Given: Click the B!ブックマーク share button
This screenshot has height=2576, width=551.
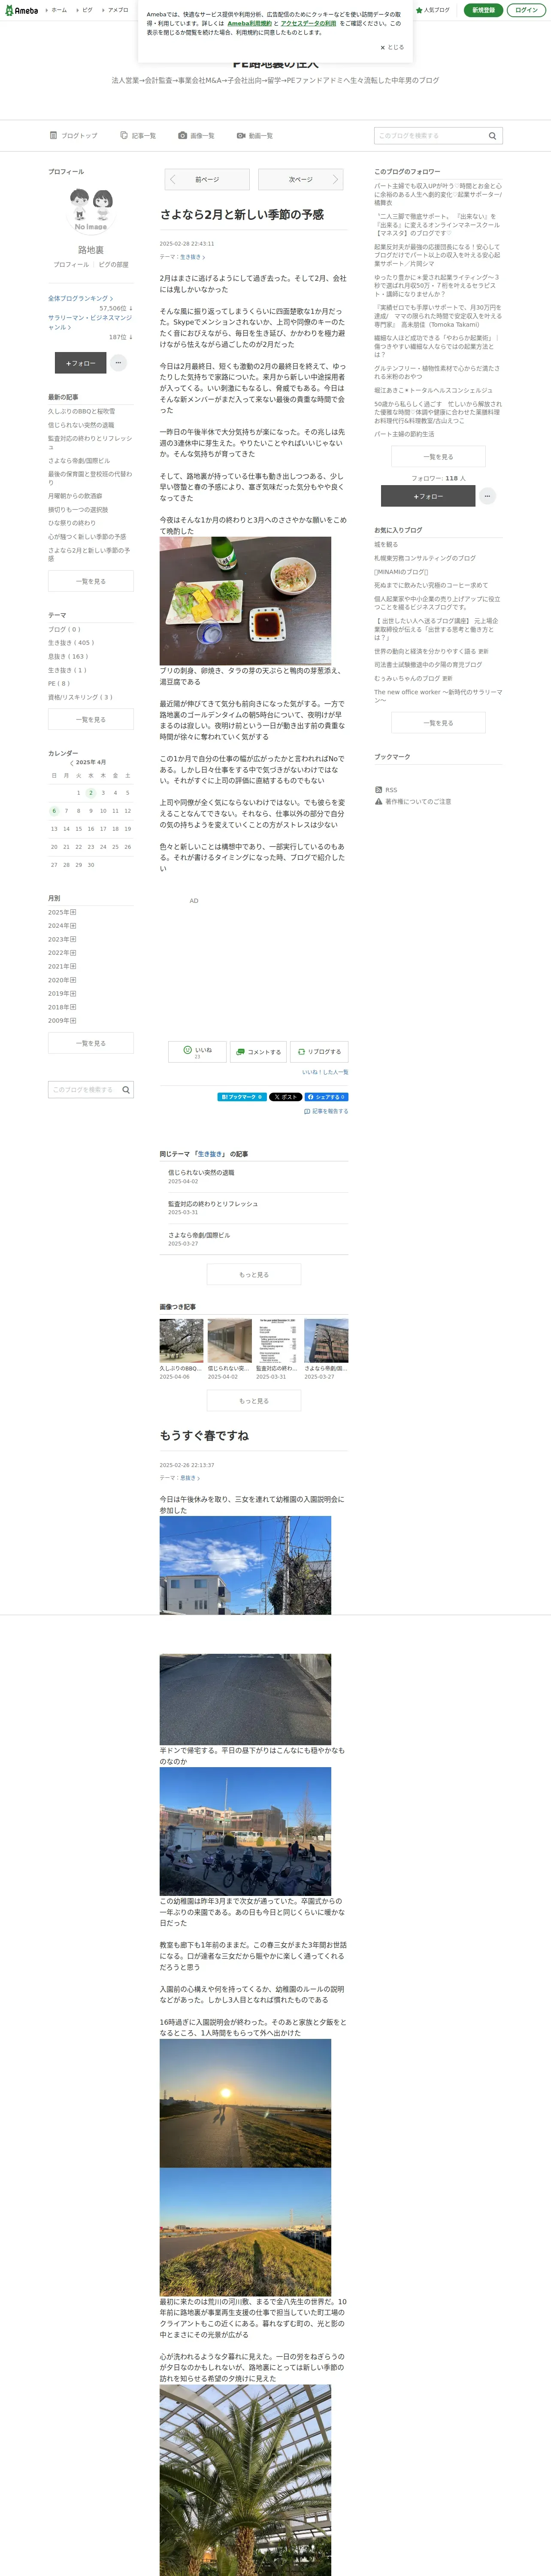Looking at the screenshot, I should coord(242,1097).
